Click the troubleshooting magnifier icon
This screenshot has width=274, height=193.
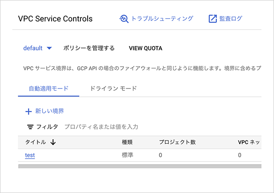coord(124,19)
